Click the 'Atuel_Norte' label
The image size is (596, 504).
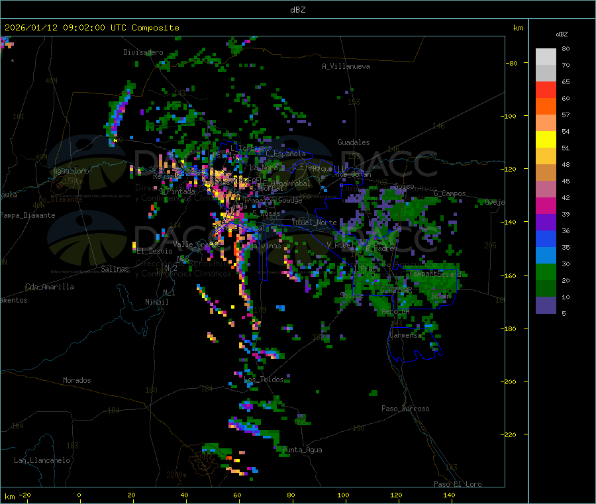[x=315, y=223]
